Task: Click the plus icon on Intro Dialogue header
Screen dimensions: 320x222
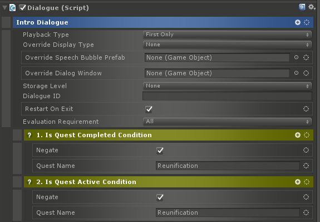Action: 298,22
